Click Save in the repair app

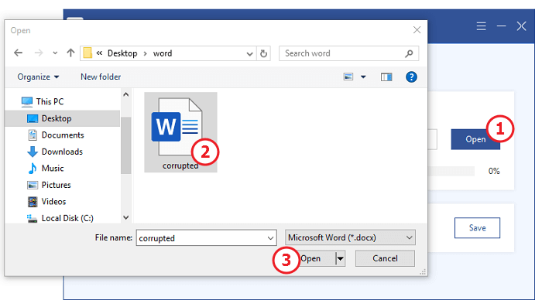click(x=477, y=228)
